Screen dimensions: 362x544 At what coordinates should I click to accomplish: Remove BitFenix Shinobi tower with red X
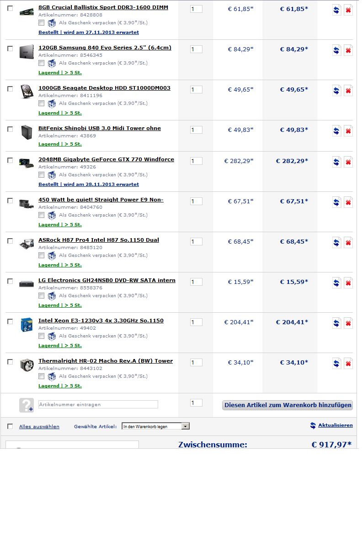click(x=348, y=131)
